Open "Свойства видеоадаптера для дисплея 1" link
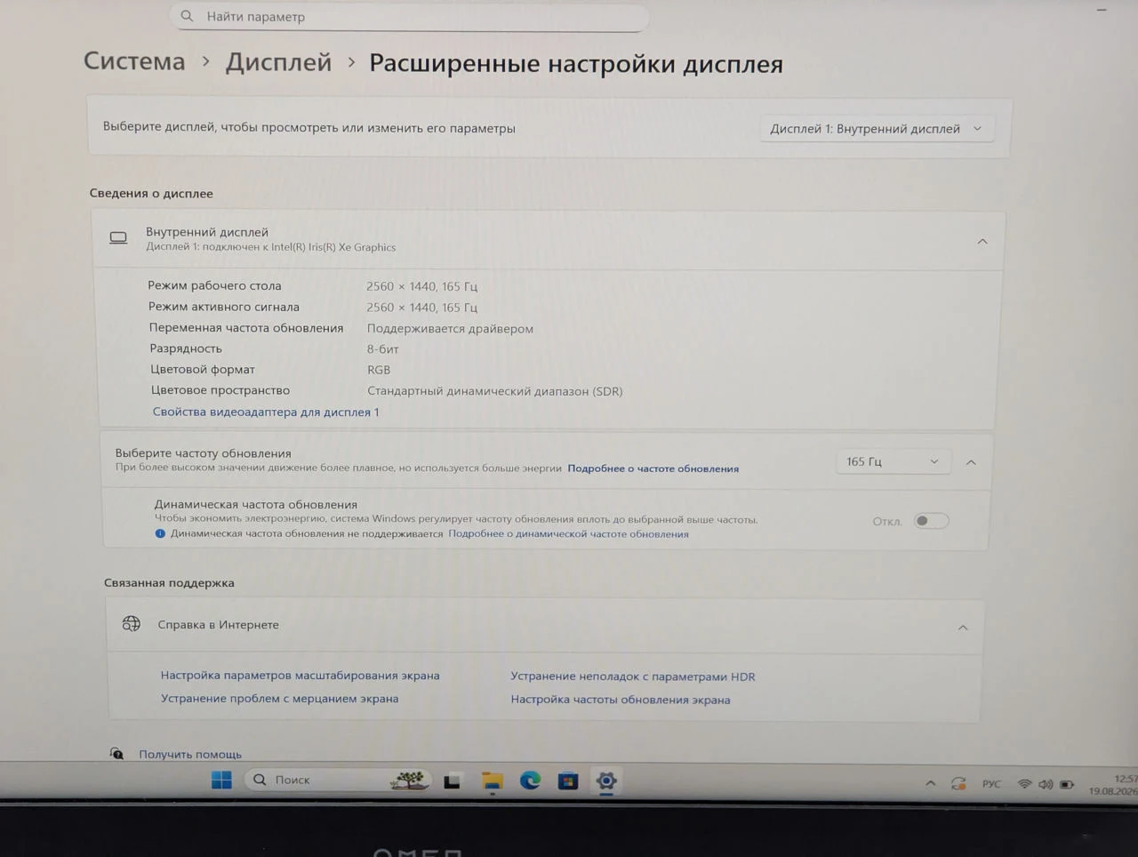 coord(266,412)
